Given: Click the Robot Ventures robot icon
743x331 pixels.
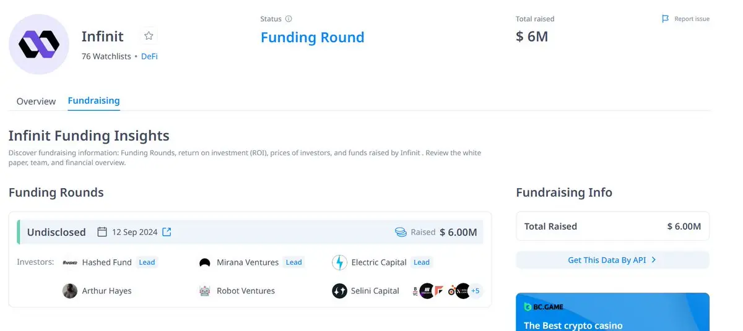Looking at the screenshot, I should point(205,291).
